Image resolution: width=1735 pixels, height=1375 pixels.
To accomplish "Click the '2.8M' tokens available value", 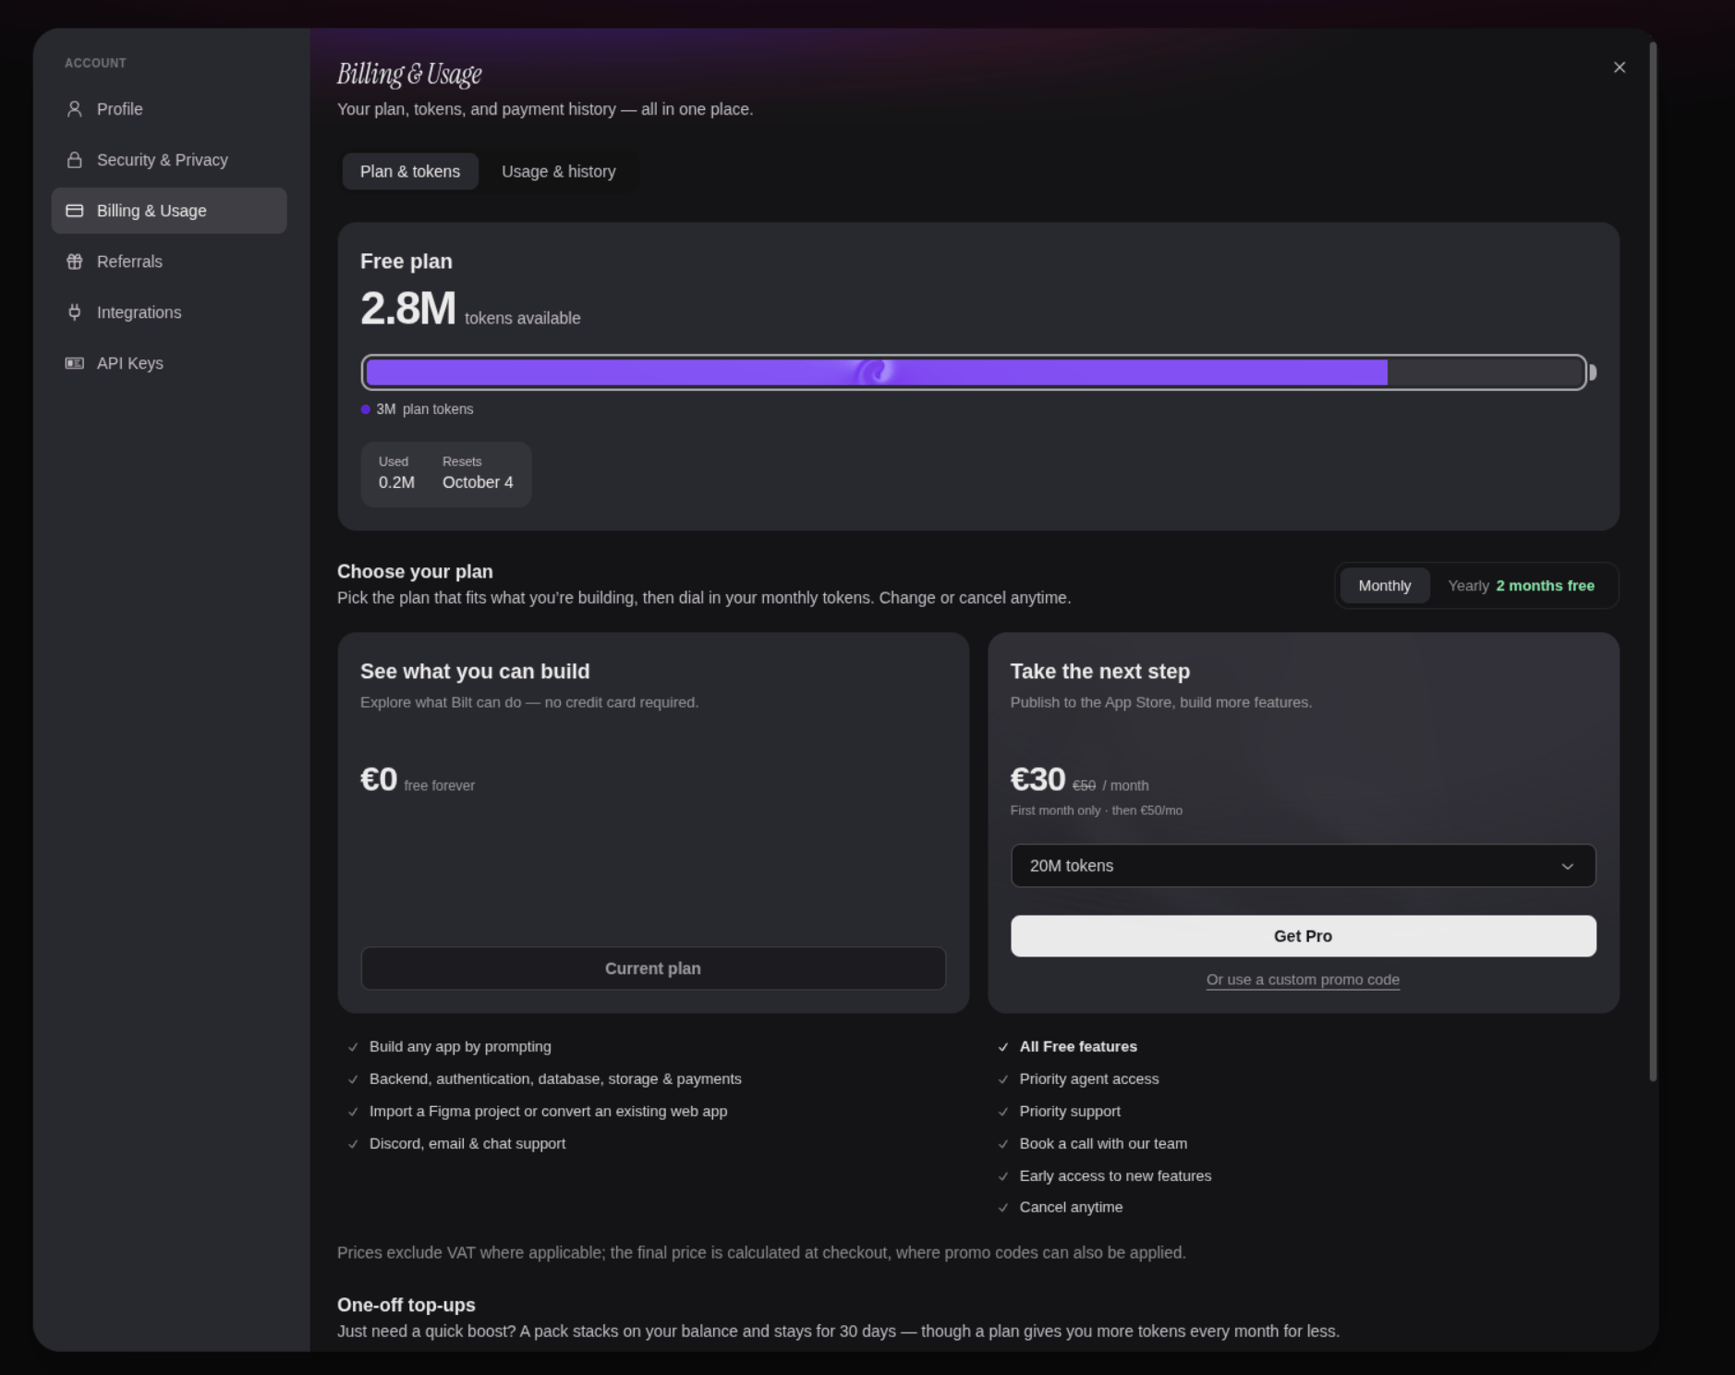I will click(x=408, y=309).
